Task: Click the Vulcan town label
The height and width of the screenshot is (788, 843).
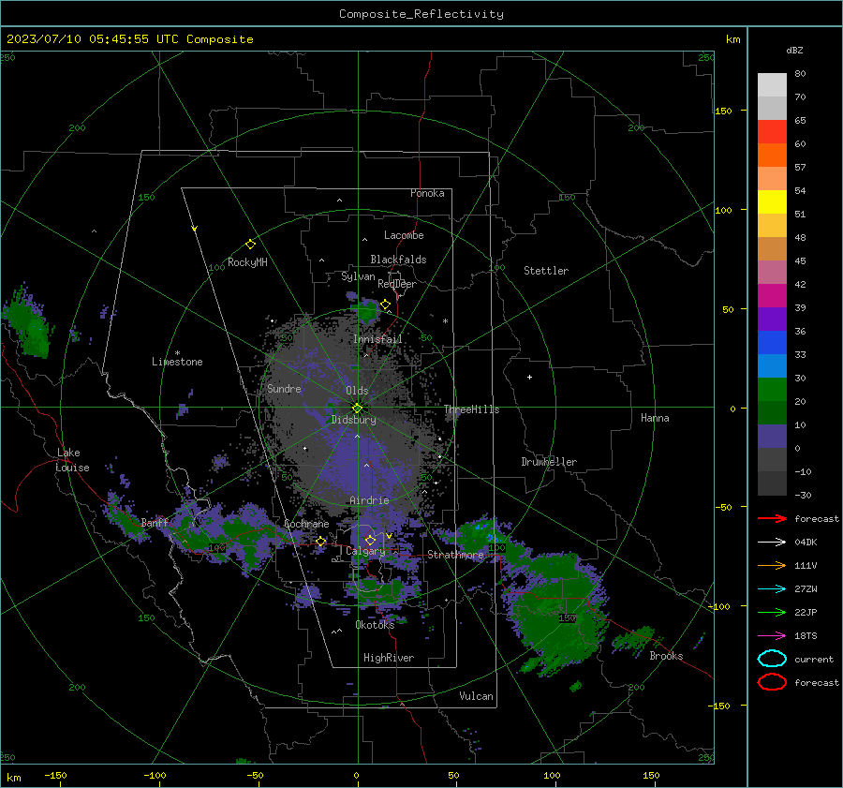Action: pos(477,696)
